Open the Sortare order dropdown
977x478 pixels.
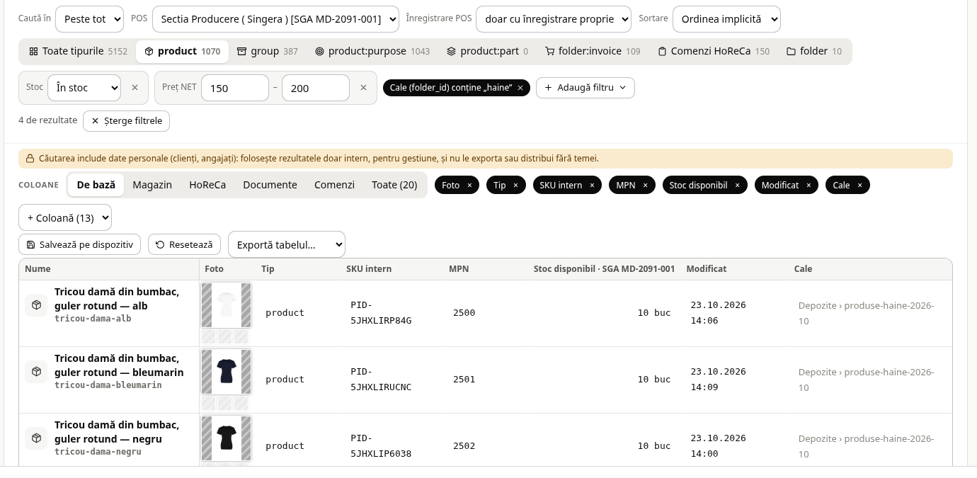(726, 19)
